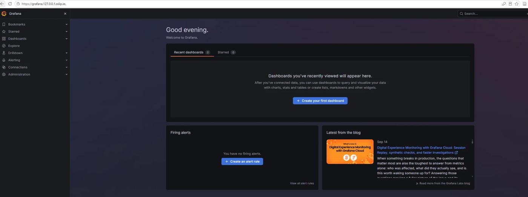The image size is (528, 197).
Task: Click the reader view icon in address bar
Action: 510,4
